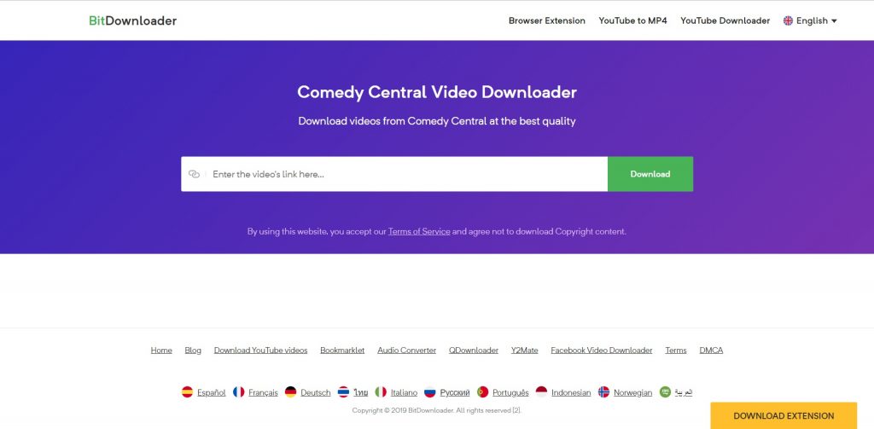Viewport: 874px width, 429px height.
Task: Click the yellow DOWNLOAD EXTENSION button
Action: 784,415
